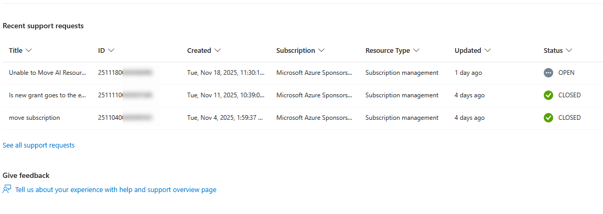Screen dimensions: 603x214
Task: Sort by Status column chevron
Action: pyautogui.click(x=569, y=51)
